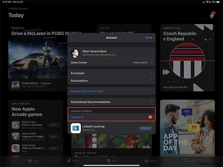Select reflexs1ghts Game Center nickname

click(x=140, y=63)
